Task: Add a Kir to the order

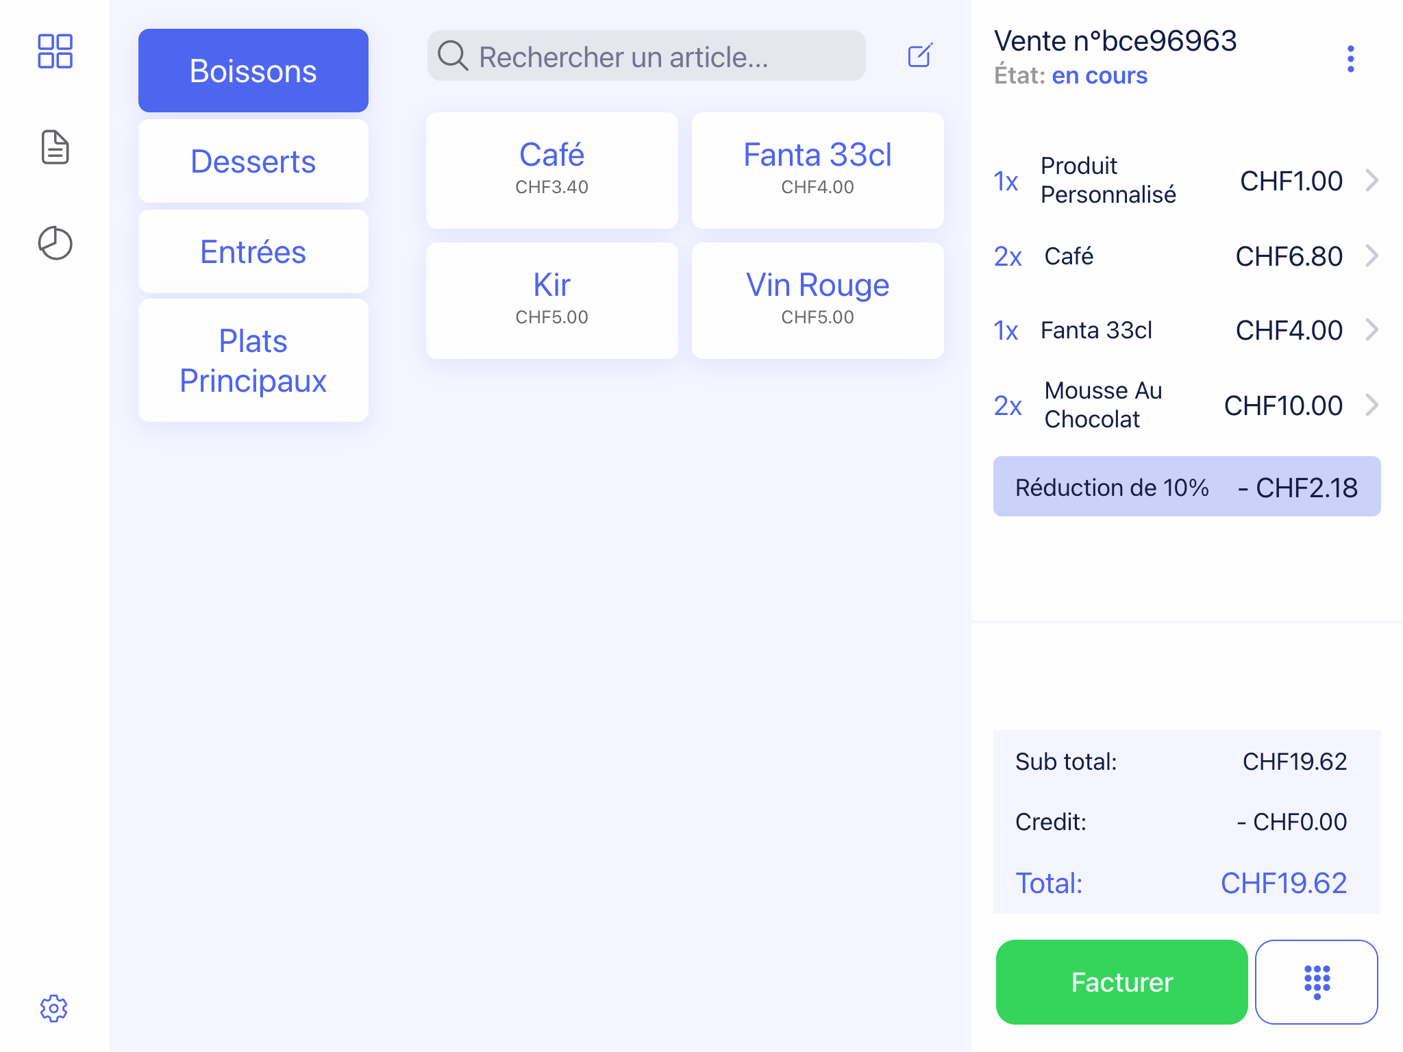Action: 551,301
